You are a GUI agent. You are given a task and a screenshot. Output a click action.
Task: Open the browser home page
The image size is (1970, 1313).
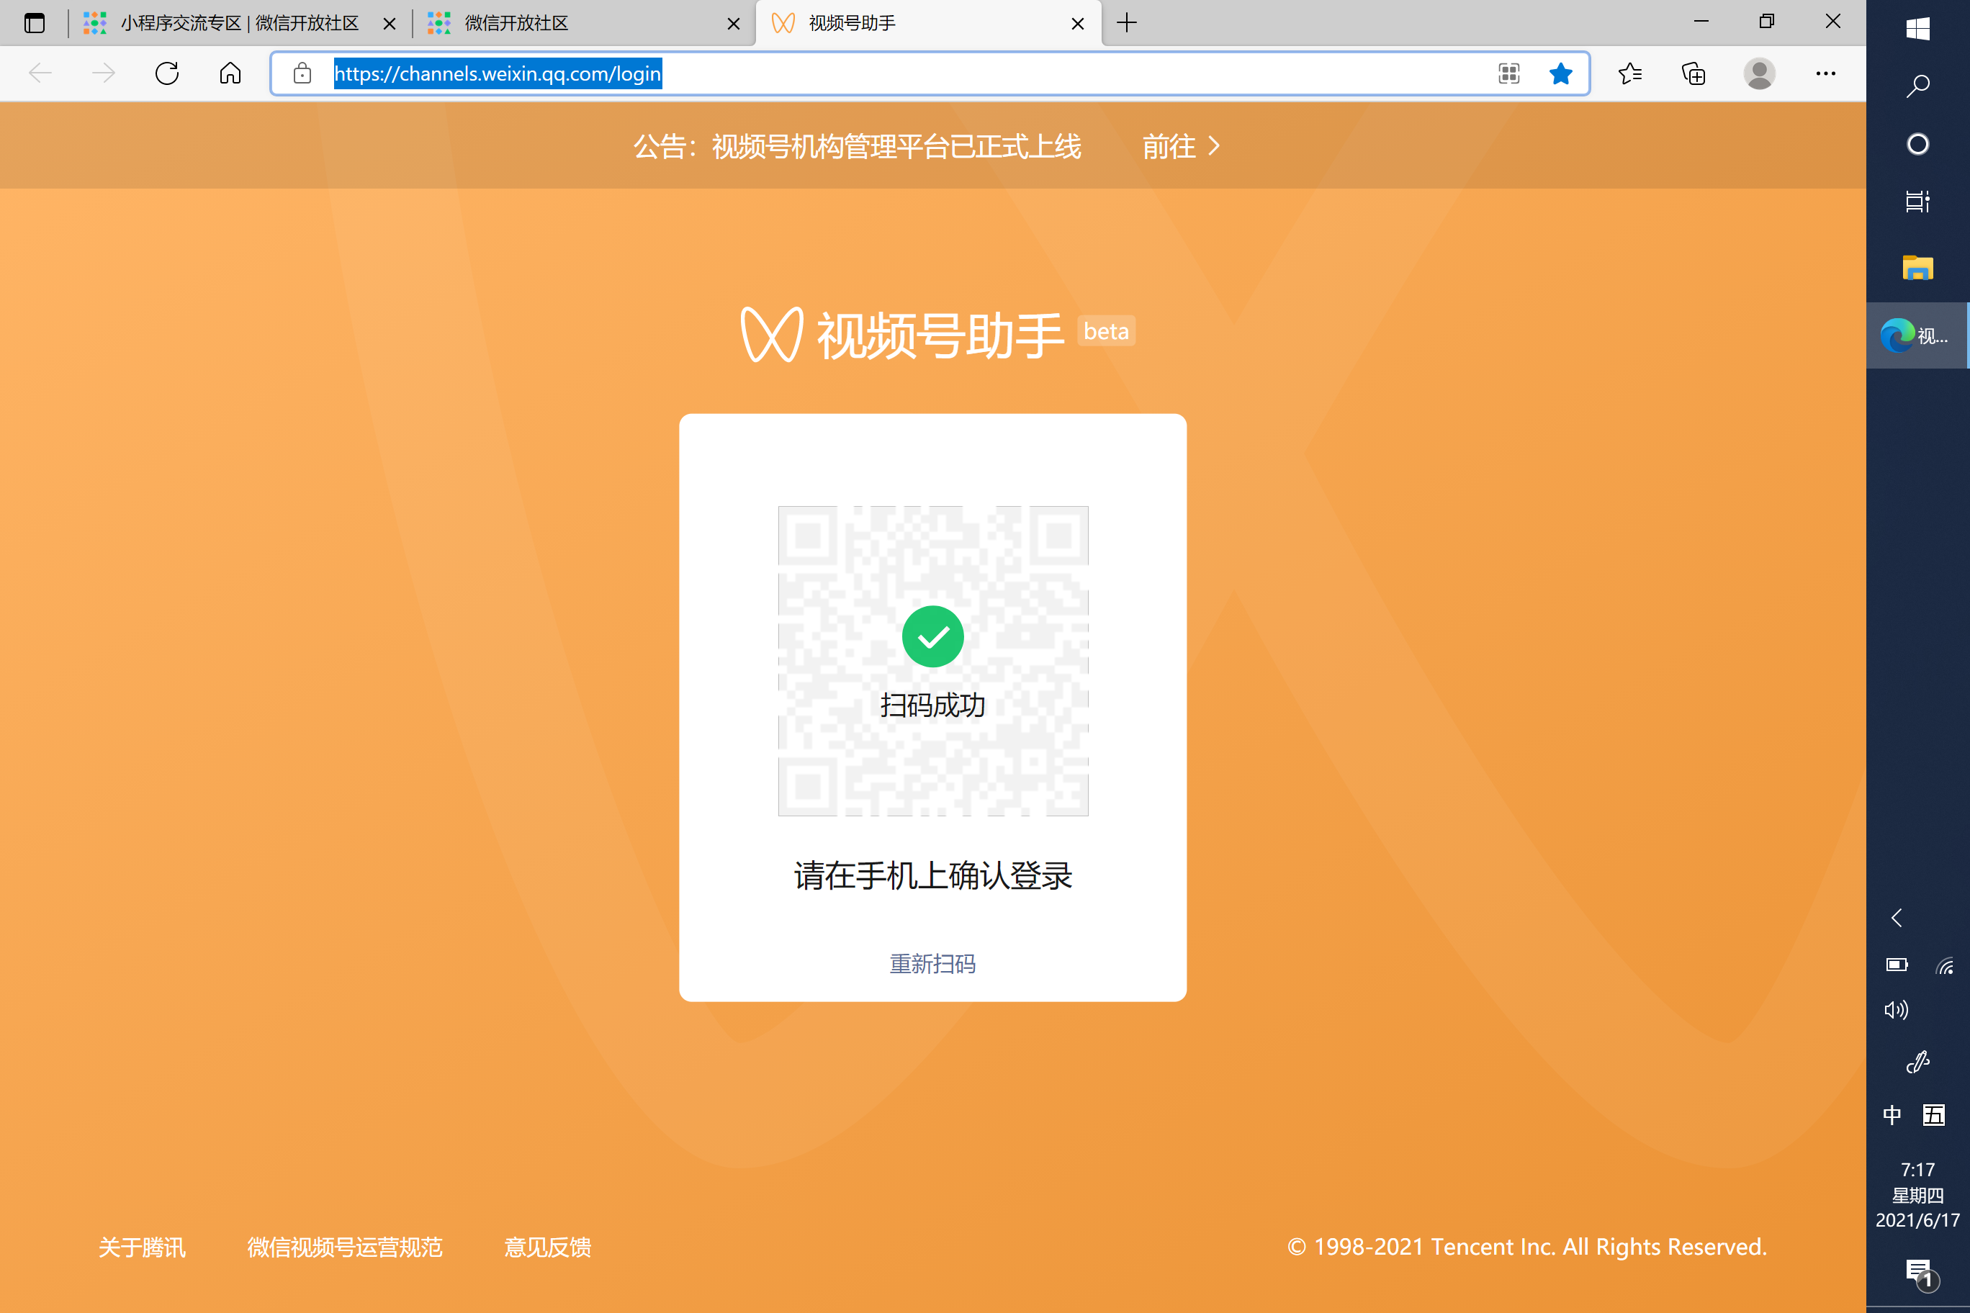230,73
